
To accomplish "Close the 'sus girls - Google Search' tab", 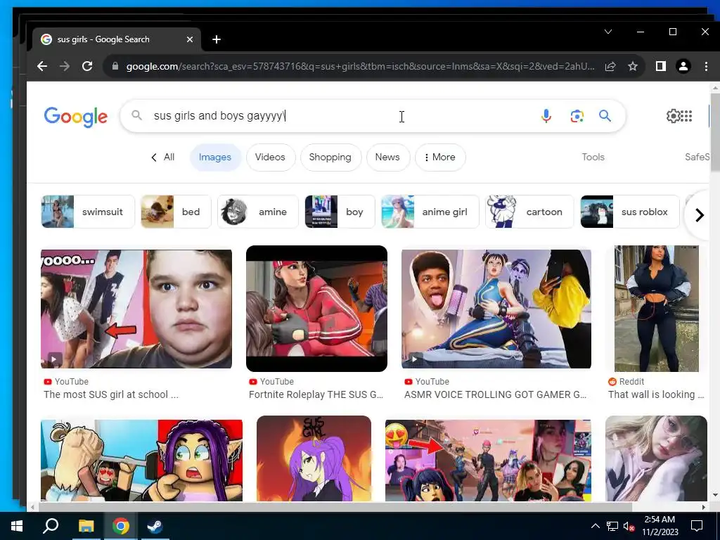I will click(190, 39).
